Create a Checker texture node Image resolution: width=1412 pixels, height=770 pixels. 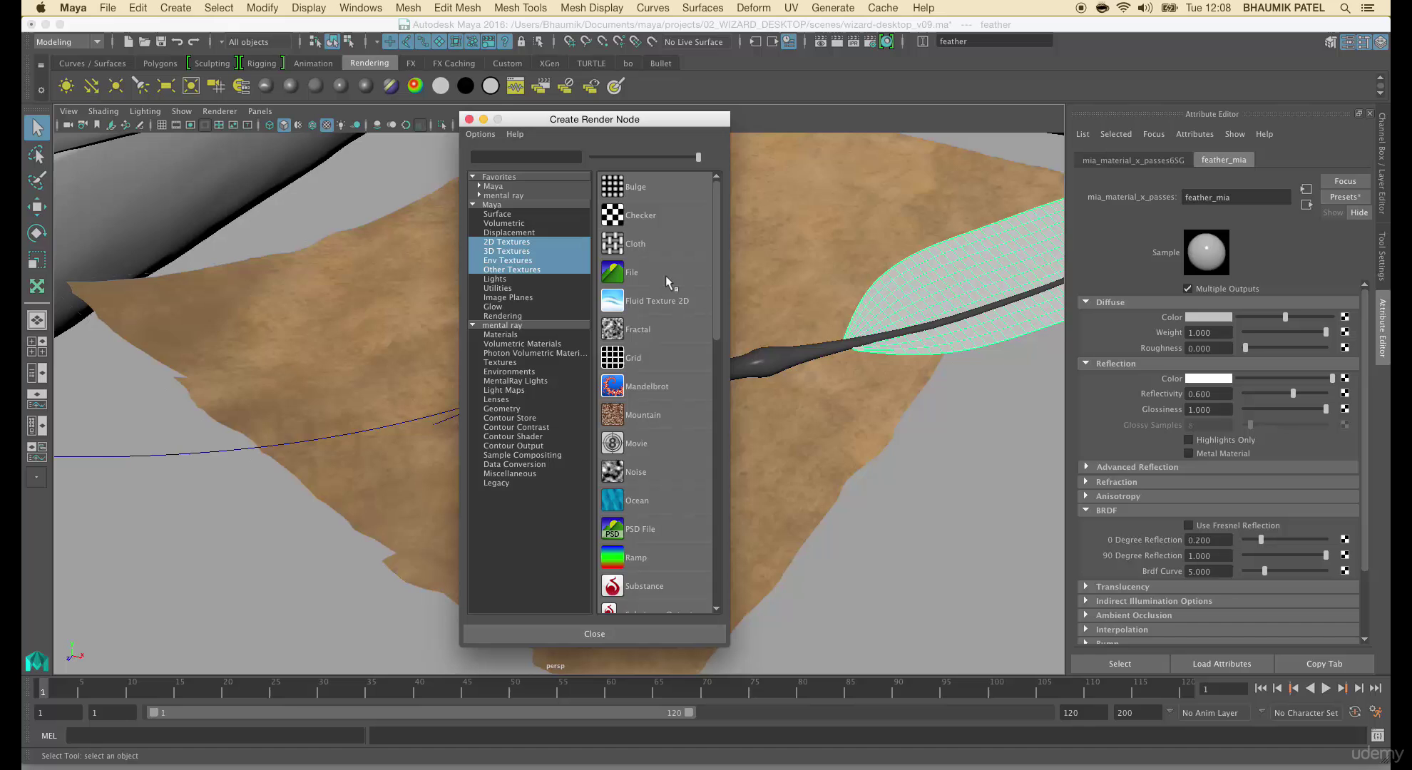coord(612,215)
